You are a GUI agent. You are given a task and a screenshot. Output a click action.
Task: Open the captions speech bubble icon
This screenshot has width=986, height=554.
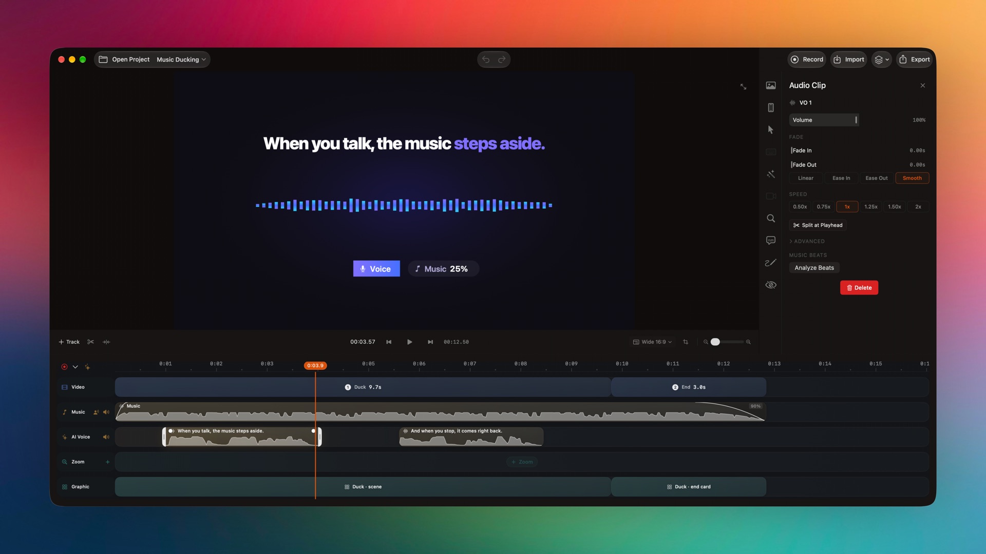point(771,241)
